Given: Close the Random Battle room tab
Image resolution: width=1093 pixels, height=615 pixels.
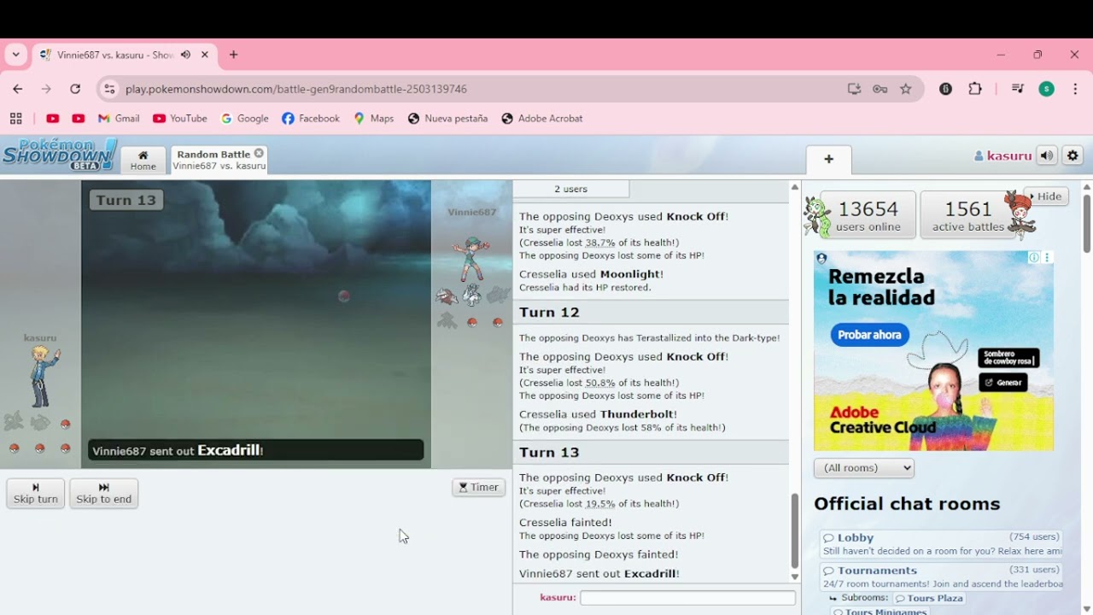Looking at the screenshot, I should coord(259,154).
